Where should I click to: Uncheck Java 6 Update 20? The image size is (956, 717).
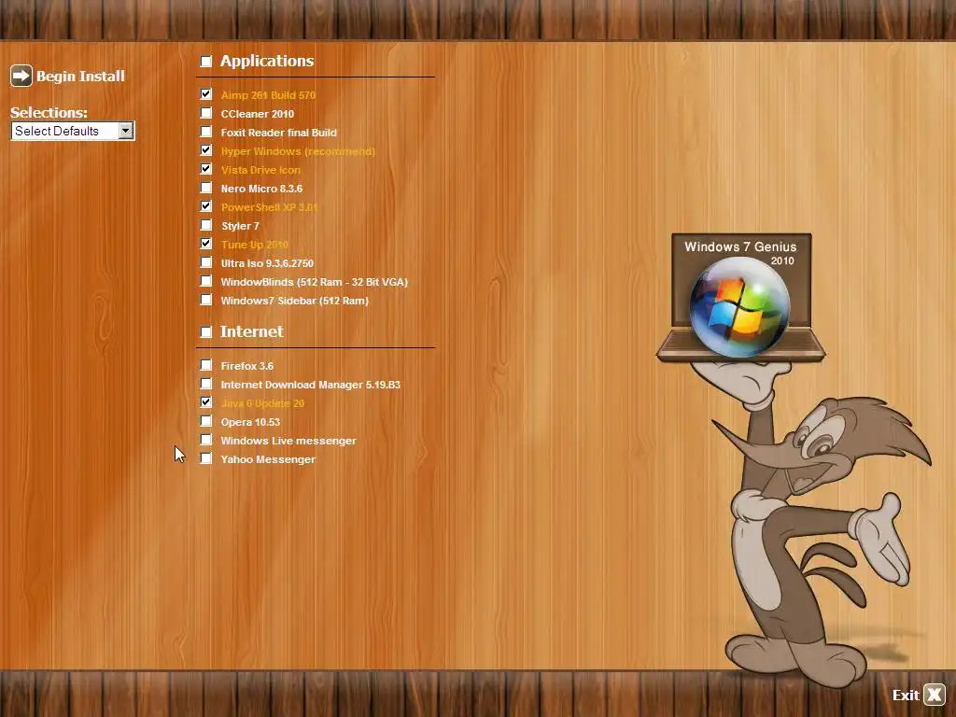click(206, 402)
